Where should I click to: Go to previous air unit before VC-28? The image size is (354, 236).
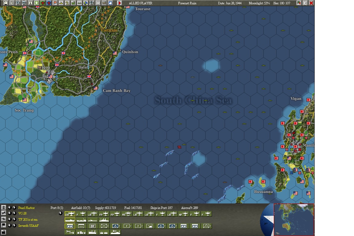click(10, 213)
